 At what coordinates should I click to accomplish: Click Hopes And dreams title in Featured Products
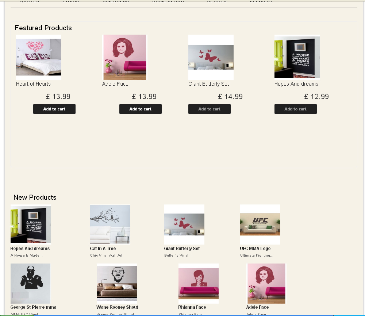(296, 84)
